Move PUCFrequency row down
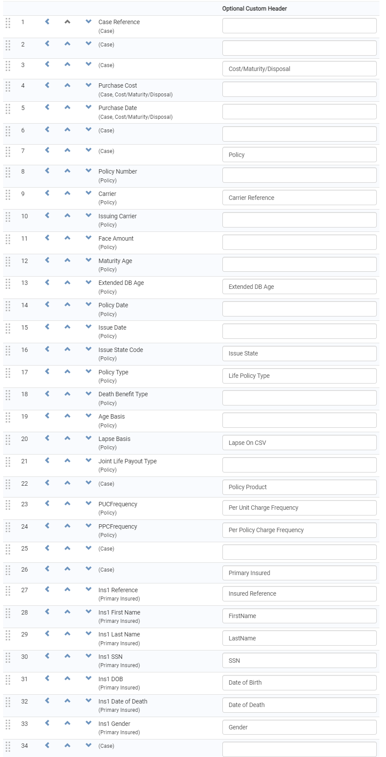 89,504
